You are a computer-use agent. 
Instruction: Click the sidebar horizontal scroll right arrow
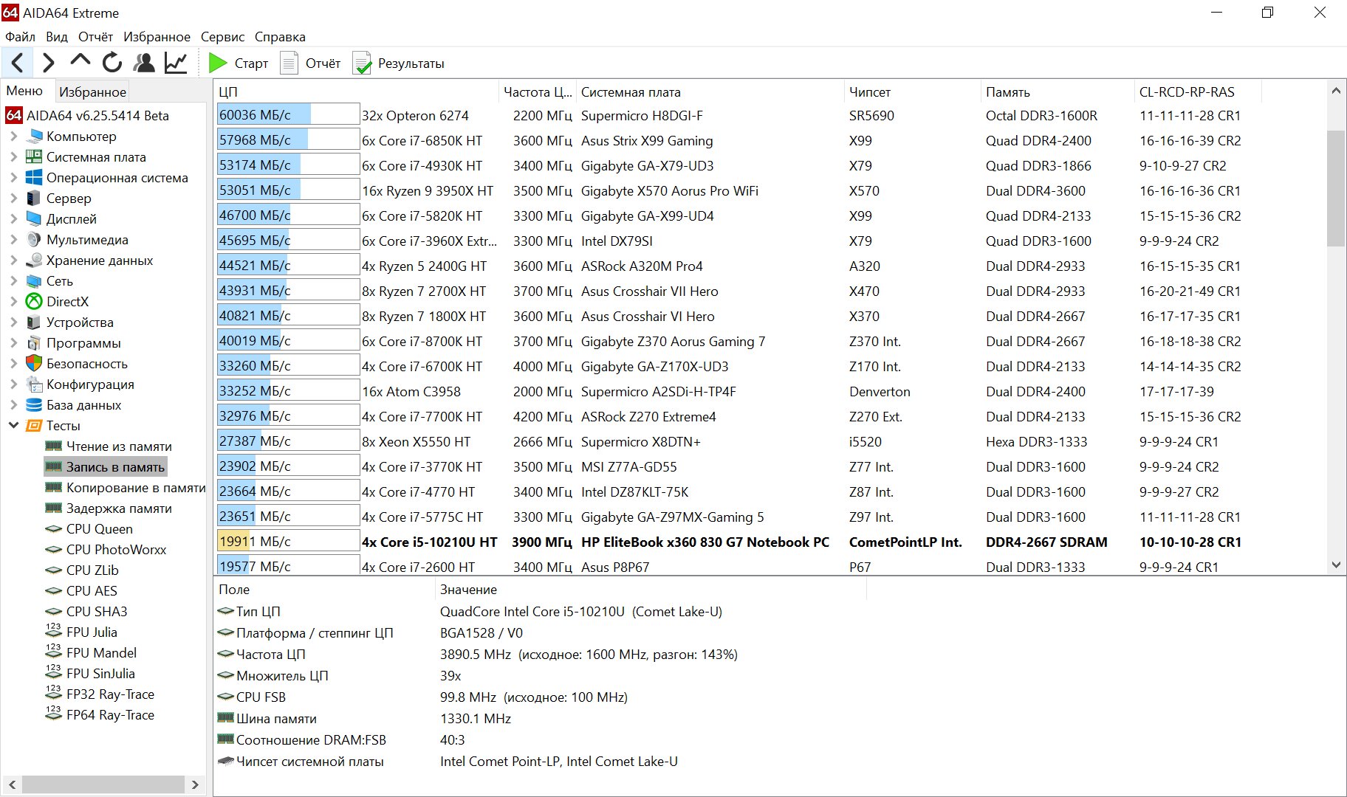[195, 784]
